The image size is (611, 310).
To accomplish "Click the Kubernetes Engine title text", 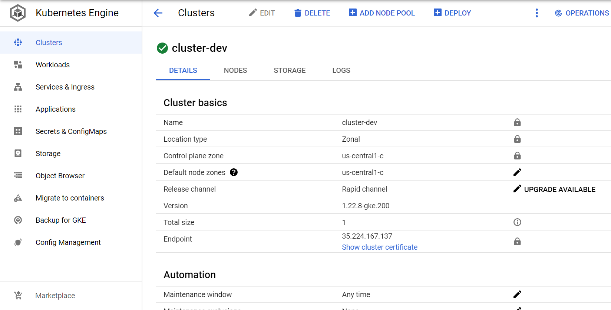I will coord(77,13).
